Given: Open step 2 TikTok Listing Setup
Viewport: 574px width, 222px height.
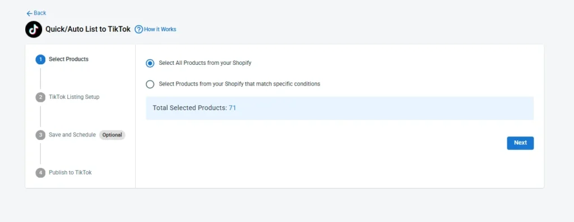Looking at the screenshot, I should [74, 97].
